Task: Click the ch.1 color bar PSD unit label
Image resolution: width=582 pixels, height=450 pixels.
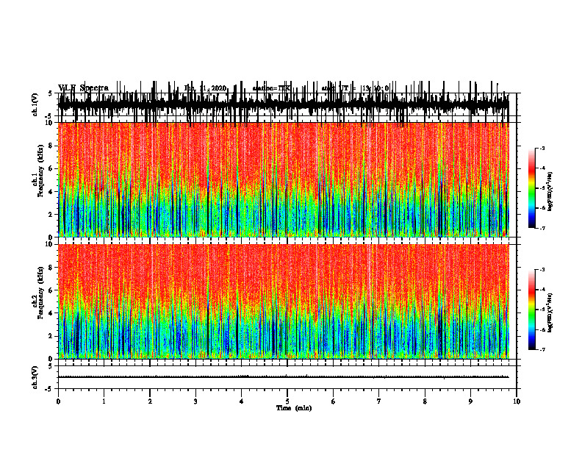Action: click(550, 192)
